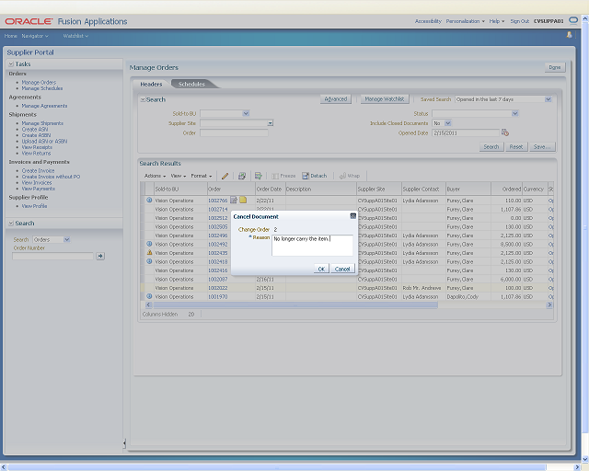This screenshot has width=589, height=471.
Task: Click the Wrap toolbar button
Action: [350, 176]
